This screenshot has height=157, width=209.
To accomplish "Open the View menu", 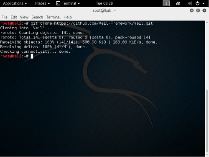I will coord(24,17).
